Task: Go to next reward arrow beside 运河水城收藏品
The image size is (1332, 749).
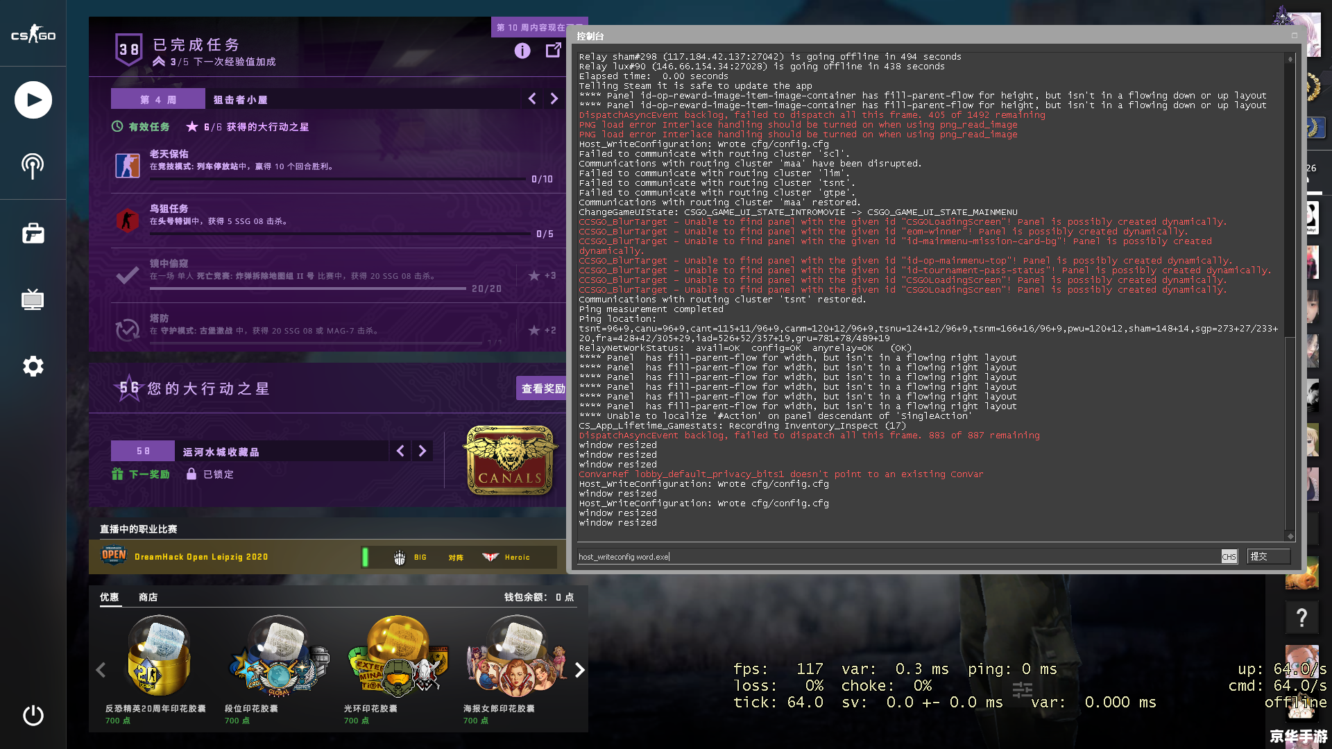Action: (x=422, y=451)
